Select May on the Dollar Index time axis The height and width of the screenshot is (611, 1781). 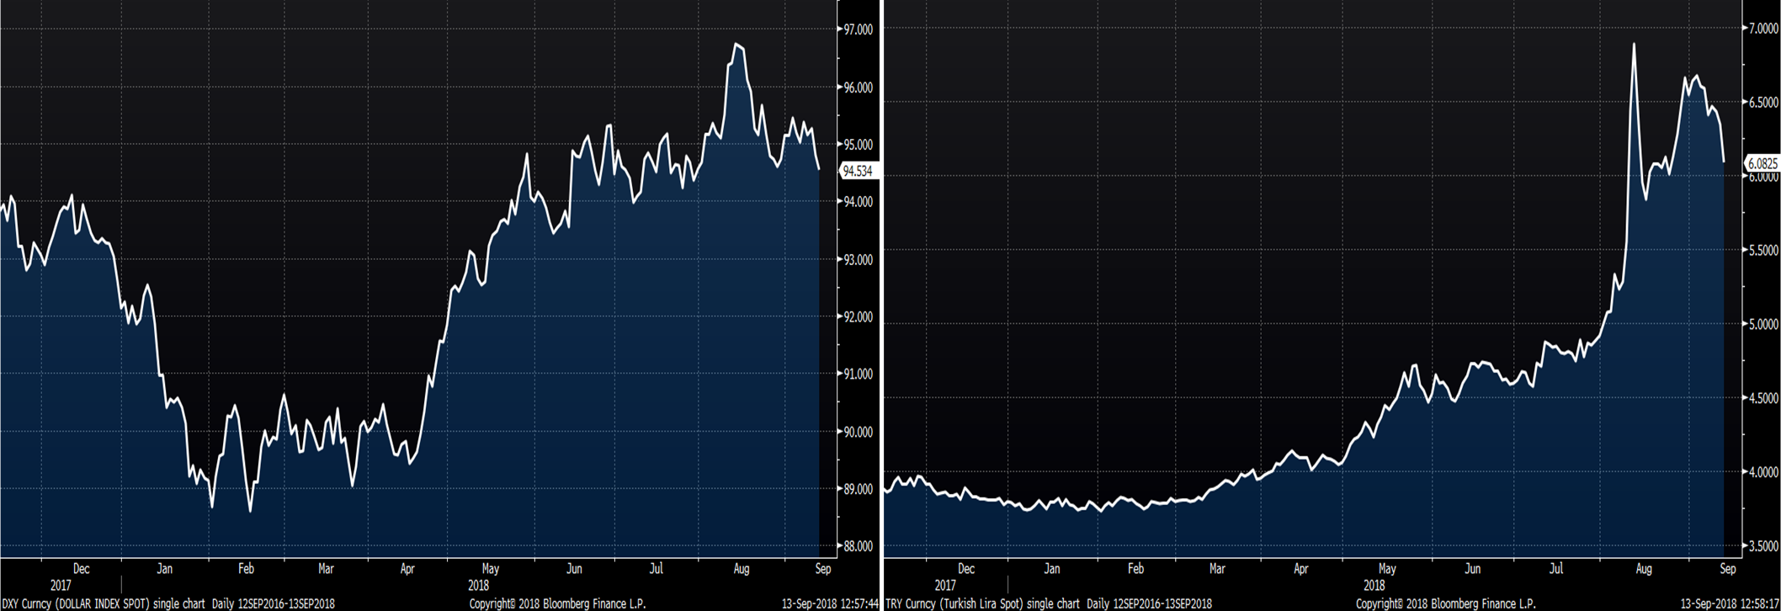490,569
